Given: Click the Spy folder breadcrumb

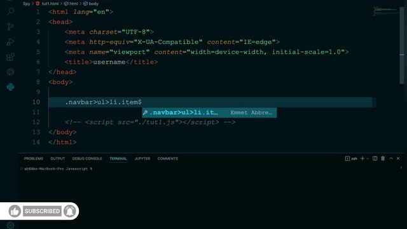Looking at the screenshot, I should point(26,4).
